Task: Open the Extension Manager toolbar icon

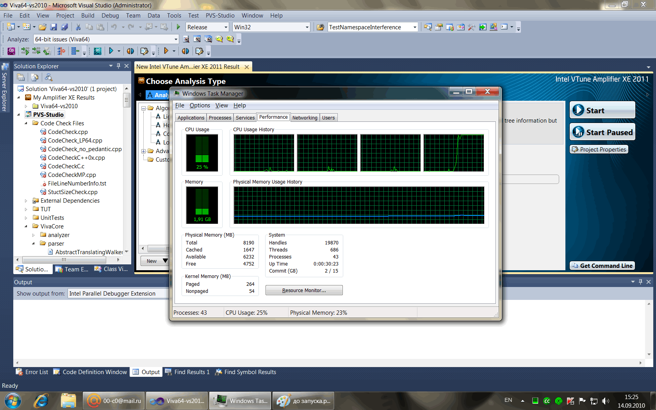Action: tap(494, 27)
